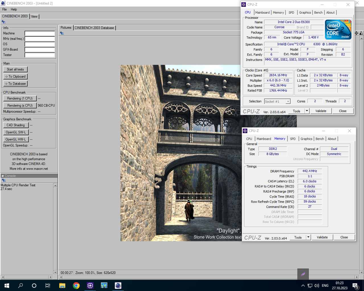
Task: Open the Socket #1 selection dropdown
Action: pyautogui.click(x=277, y=102)
